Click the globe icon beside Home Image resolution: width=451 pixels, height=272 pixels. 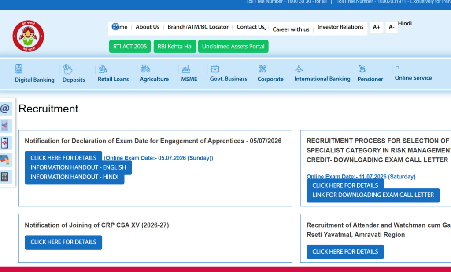(x=115, y=27)
